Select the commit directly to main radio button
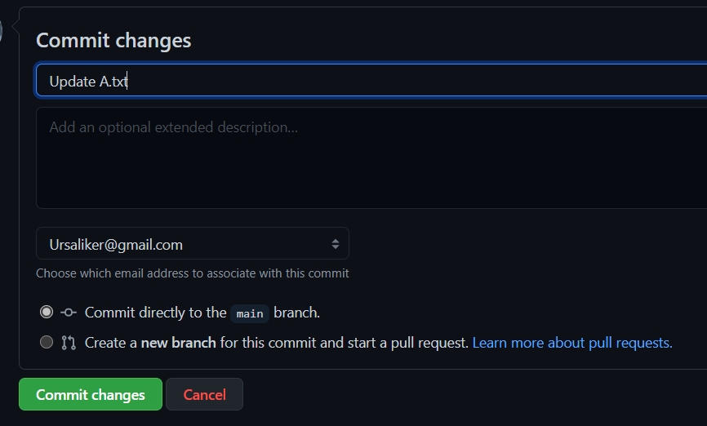The width and height of the screenshot is (707, 426). click(x=47, y=312)
